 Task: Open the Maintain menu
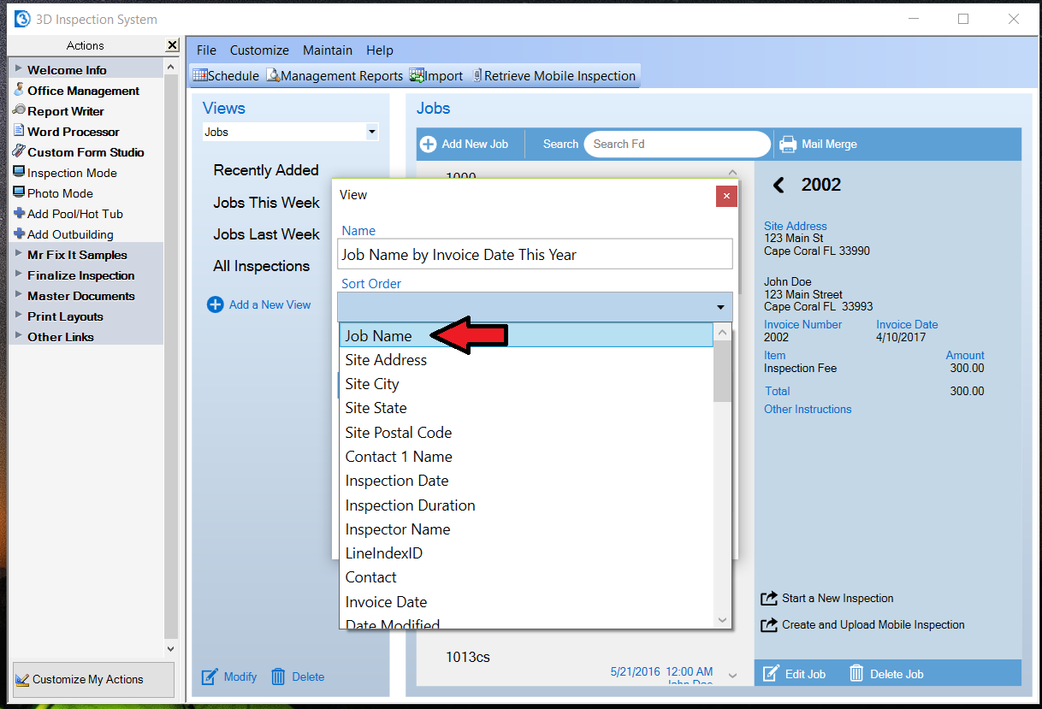pyautogui.click(x=328, y=50)
